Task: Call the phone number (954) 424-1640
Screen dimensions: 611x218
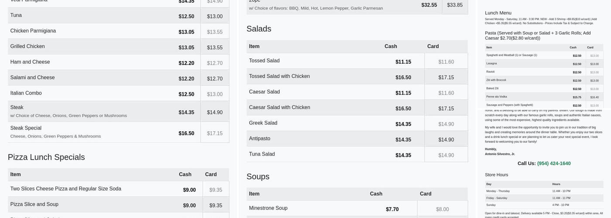Action: (x=553, y=163)
